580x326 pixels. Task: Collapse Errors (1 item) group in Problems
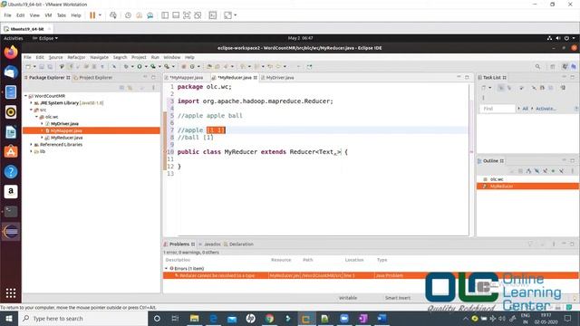166,268
